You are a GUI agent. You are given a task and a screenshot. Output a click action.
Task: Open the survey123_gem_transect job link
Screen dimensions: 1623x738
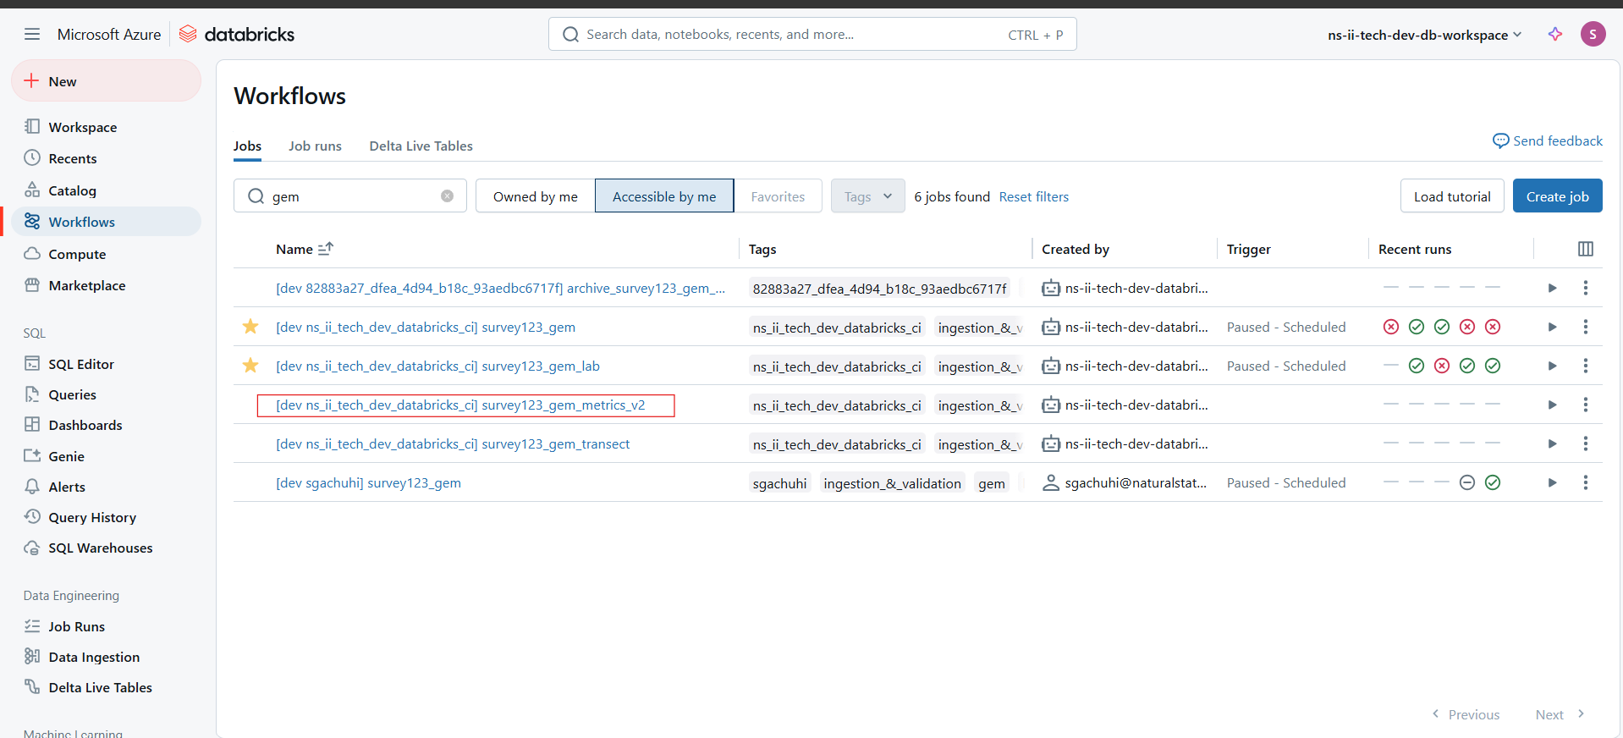[x=453, y=443]
